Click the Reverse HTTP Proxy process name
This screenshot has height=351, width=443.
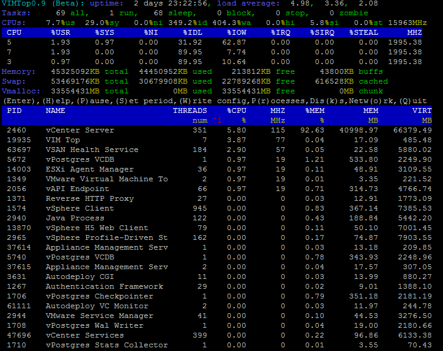click(90, 198)
